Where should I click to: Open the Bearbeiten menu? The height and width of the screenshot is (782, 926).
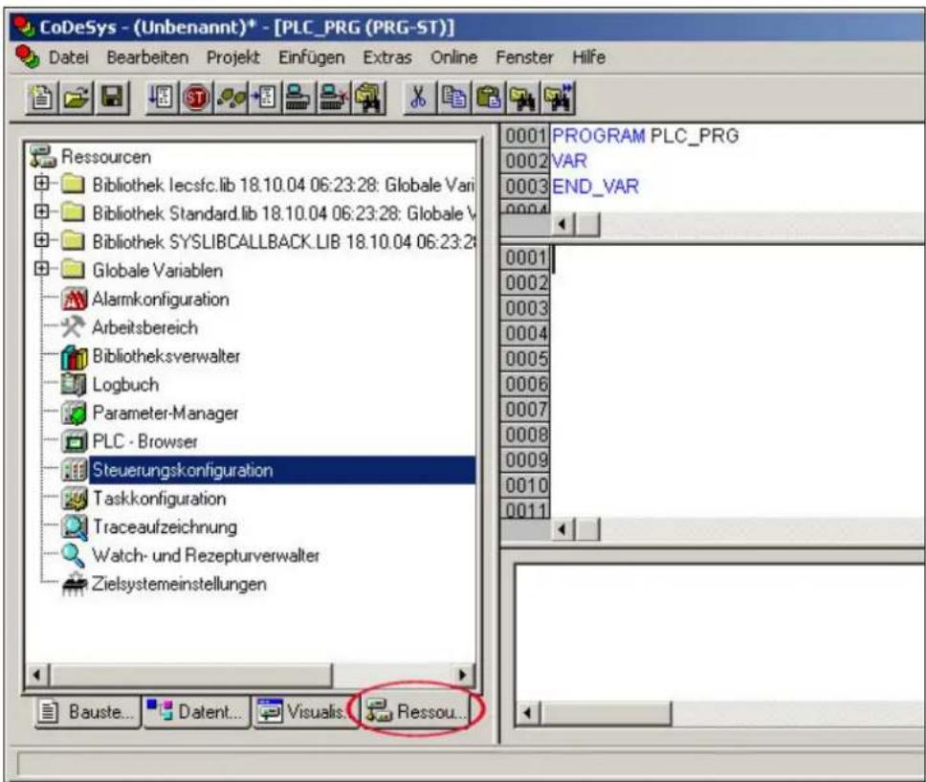147,57
